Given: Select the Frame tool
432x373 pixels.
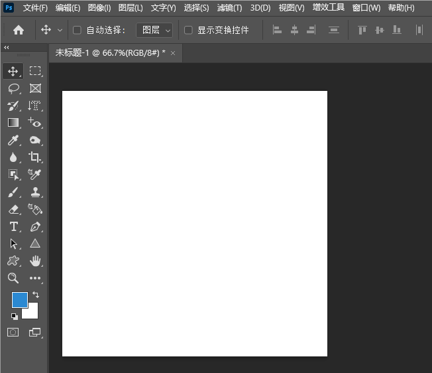Looking at the screenshot, I should [35, 88].
